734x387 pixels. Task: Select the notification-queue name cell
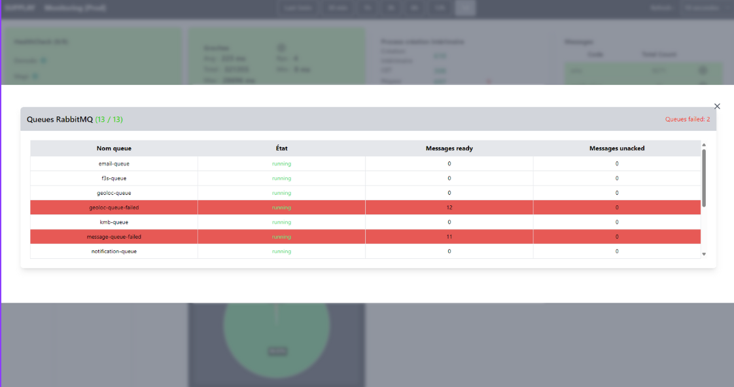114,251
